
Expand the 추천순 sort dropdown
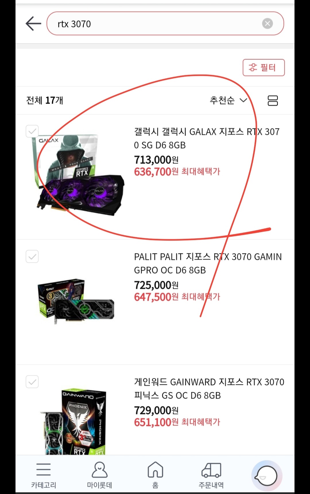click(228, 100)
